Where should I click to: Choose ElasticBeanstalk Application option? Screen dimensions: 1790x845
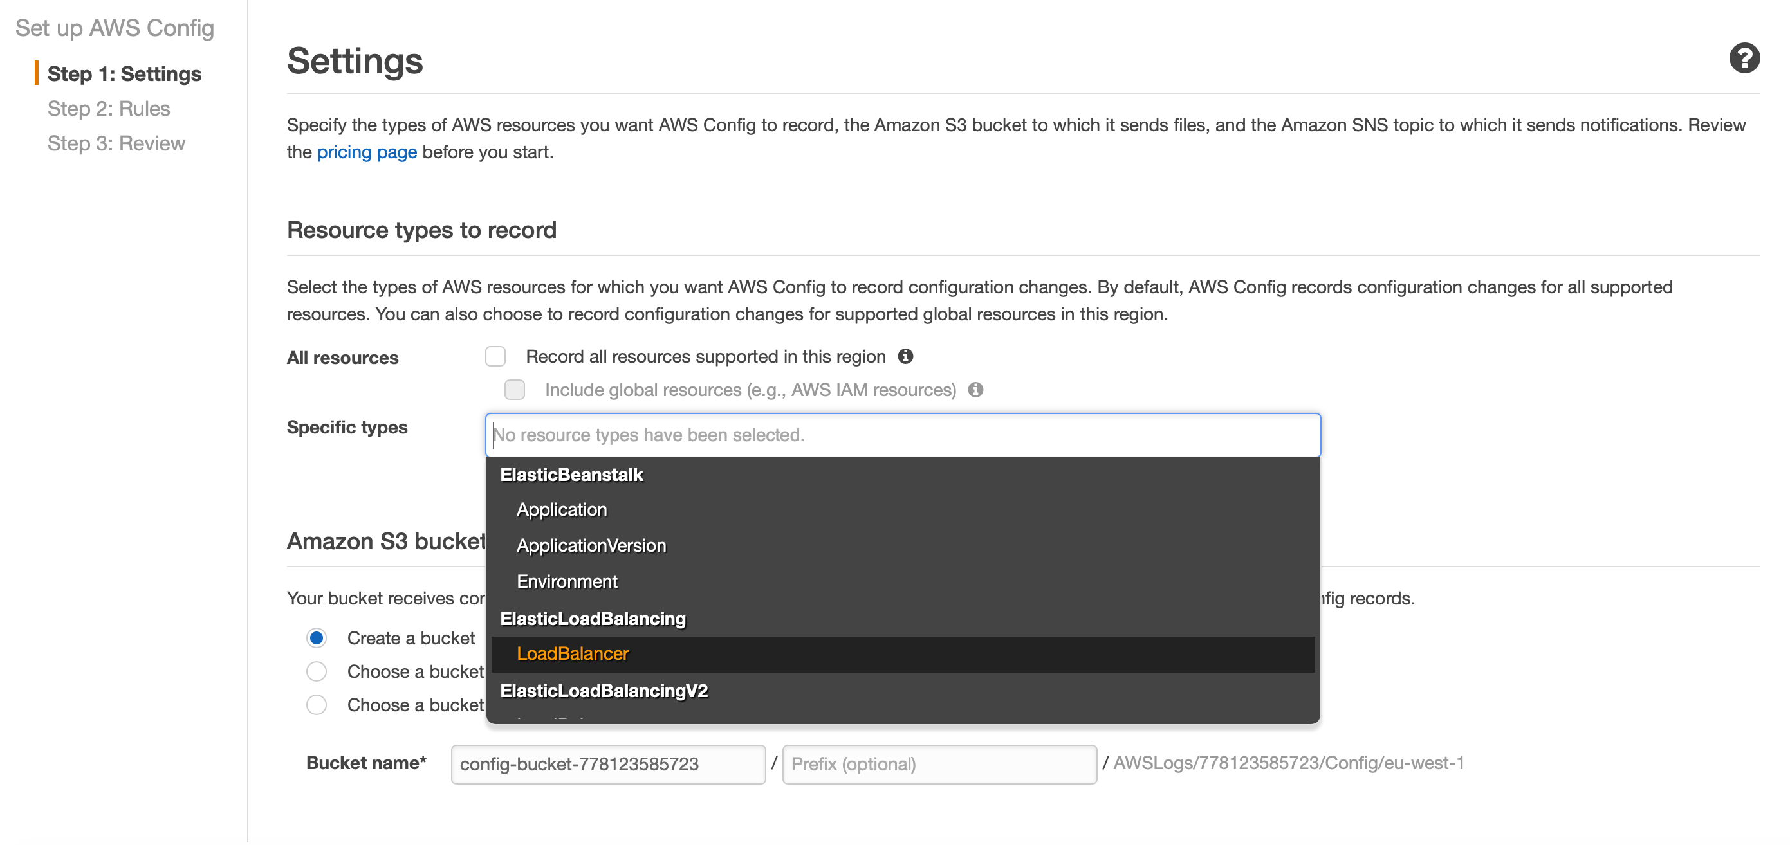[x=562, y=510]
